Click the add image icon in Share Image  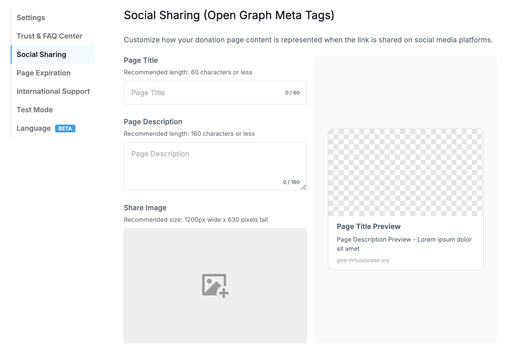215,286
